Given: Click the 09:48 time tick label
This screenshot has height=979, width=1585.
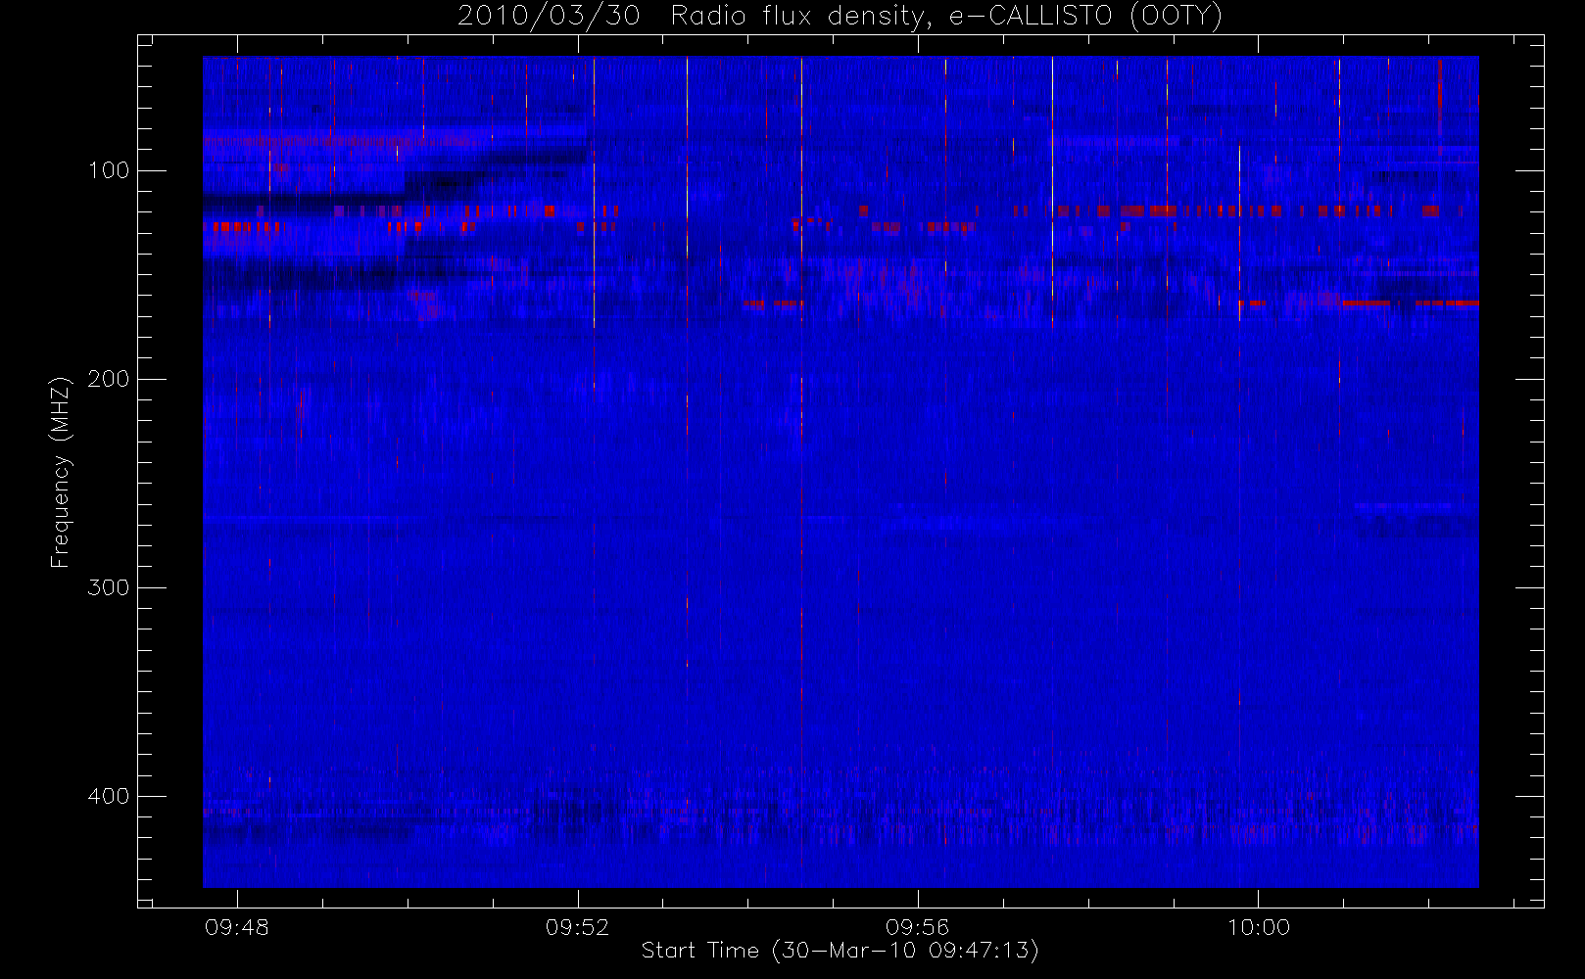Looking at the screenshot, I should click(x=237, y=927).
